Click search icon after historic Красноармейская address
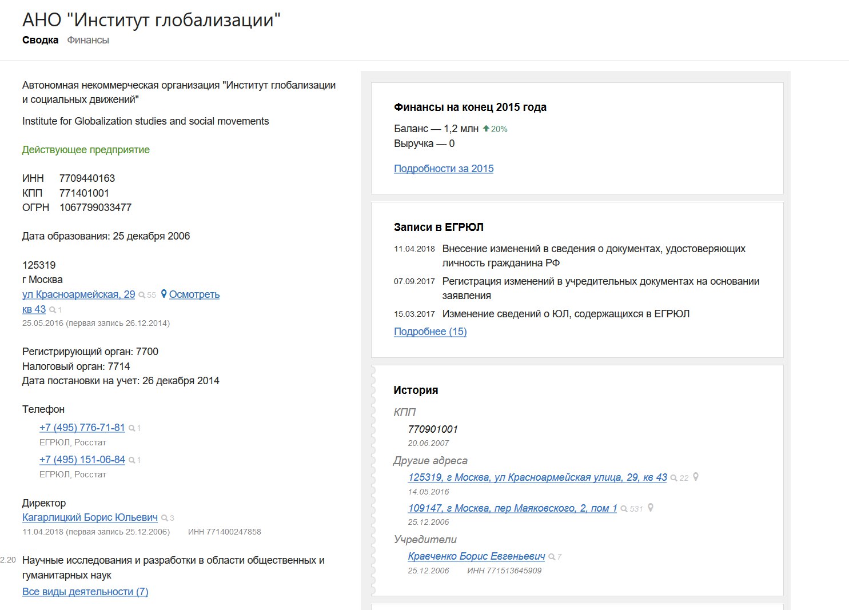 [674, 478]
